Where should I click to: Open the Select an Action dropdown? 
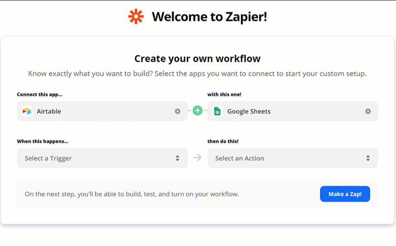(293, 158)
